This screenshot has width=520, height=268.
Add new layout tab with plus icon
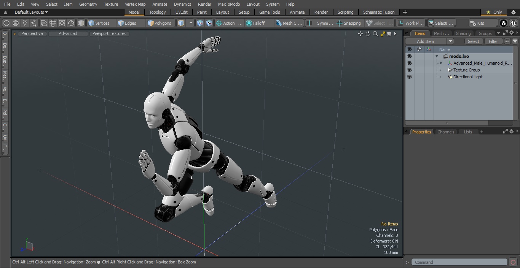click(x=405, y=12)
